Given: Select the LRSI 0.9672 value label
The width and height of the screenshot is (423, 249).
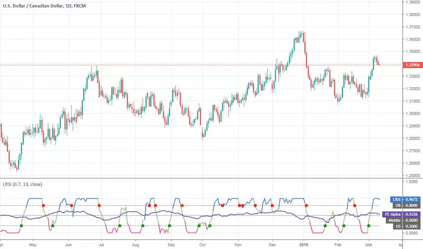Looking at the screenshot, I should click(405, 200).
